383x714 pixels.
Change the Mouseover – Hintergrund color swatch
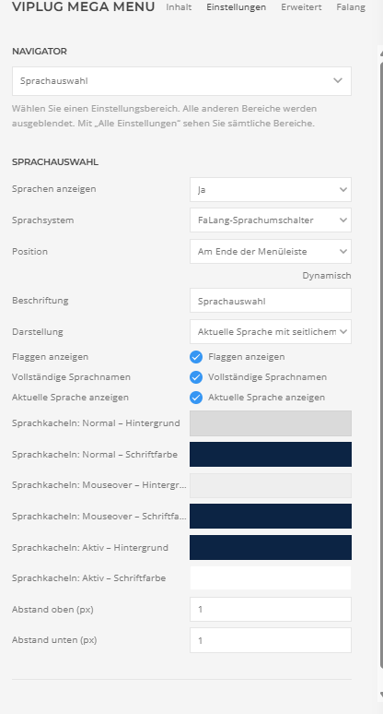click(x=271, y=485)
